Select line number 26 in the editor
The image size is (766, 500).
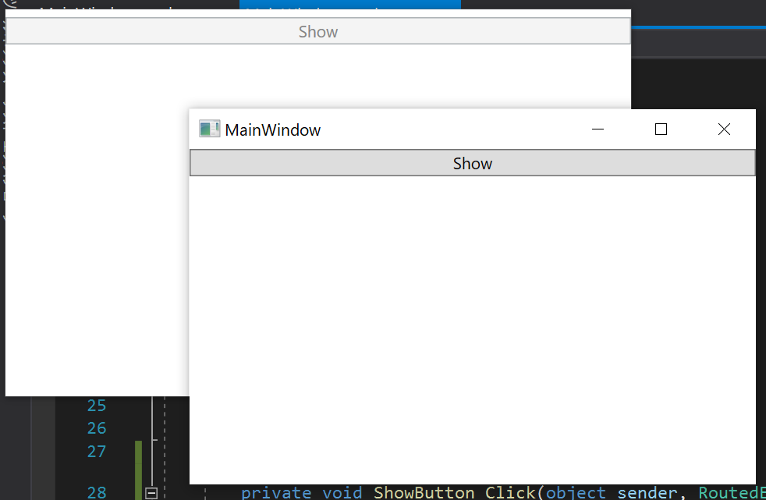97,428
